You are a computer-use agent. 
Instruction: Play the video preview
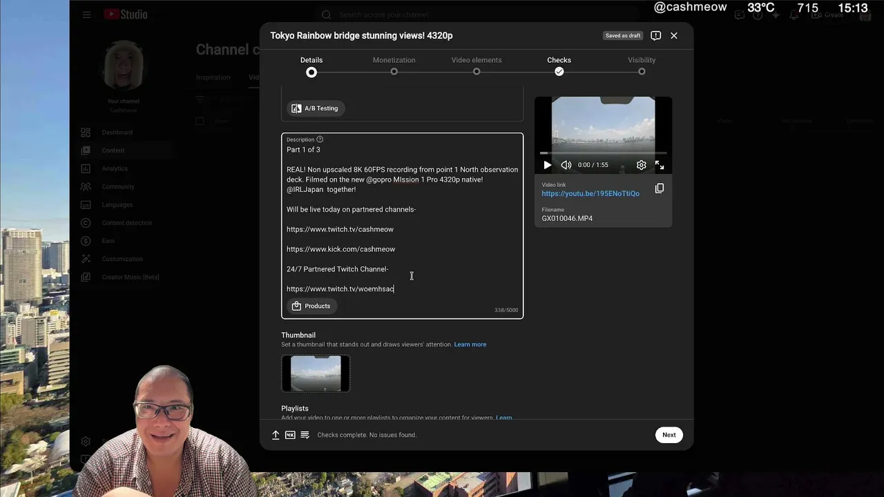(x=548, y=165)
